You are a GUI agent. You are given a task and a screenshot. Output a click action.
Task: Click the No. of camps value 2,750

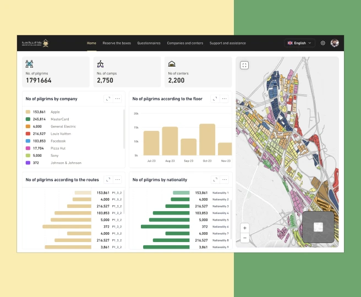(x=105, y=80)
